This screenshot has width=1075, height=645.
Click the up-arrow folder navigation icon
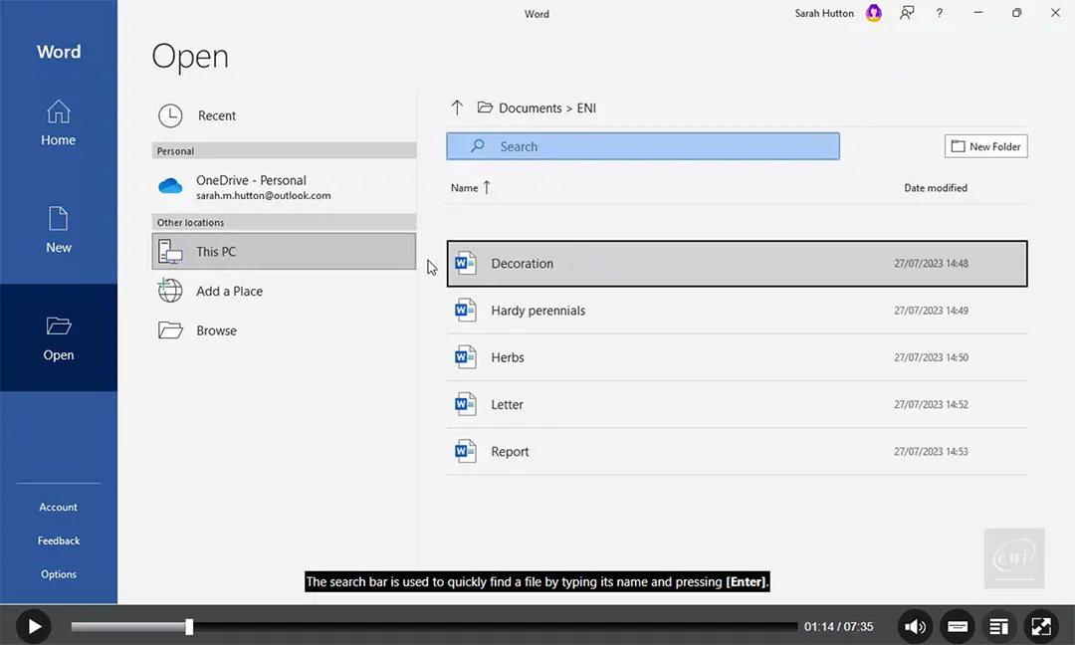[457, 107]
